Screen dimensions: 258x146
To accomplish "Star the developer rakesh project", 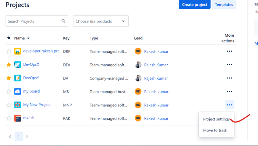I will point(9,51).
